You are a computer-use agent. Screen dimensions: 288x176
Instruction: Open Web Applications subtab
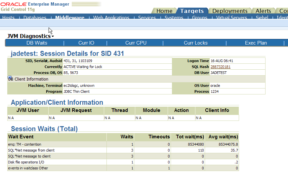pos(111,18)
